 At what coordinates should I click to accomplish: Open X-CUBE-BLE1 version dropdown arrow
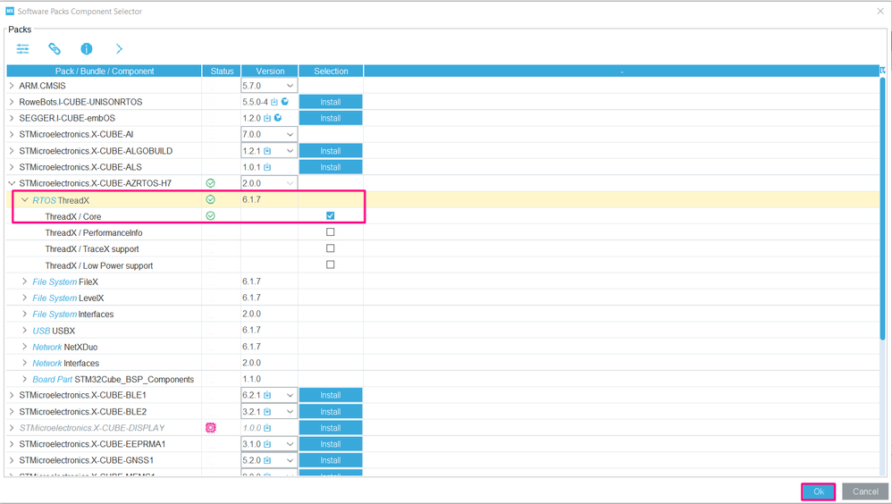click(290, 395)
